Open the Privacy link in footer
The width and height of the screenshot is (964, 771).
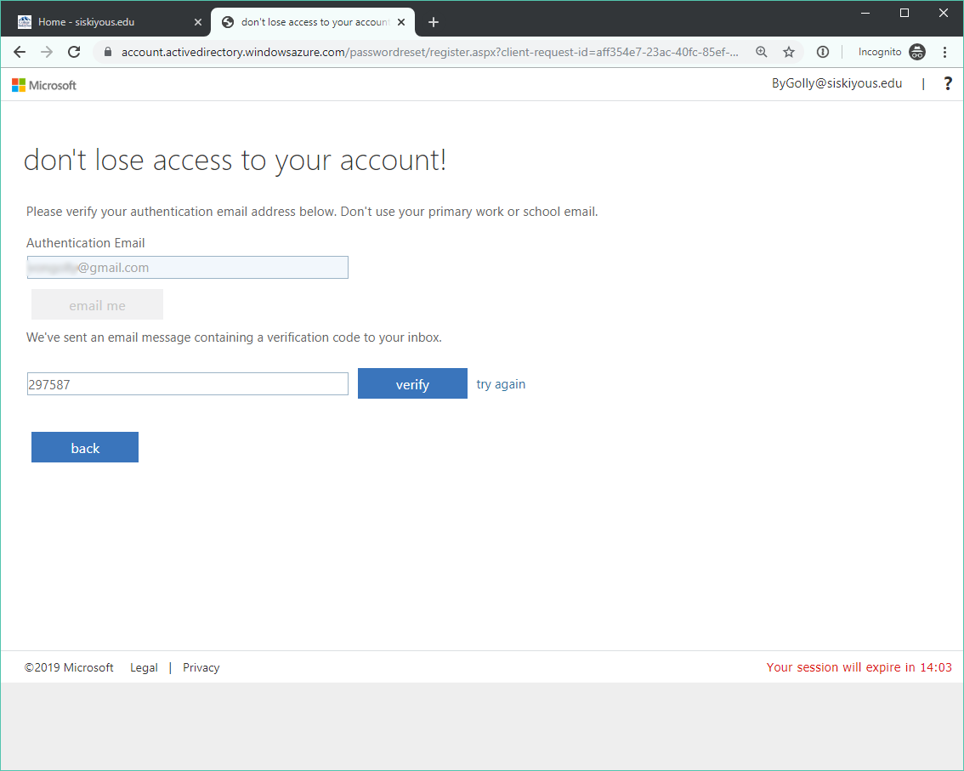(201, 667)
